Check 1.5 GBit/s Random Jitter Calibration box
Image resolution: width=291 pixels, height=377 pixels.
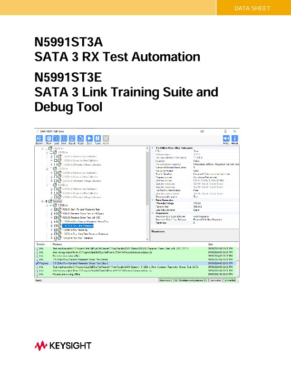(x=56, y=157)
